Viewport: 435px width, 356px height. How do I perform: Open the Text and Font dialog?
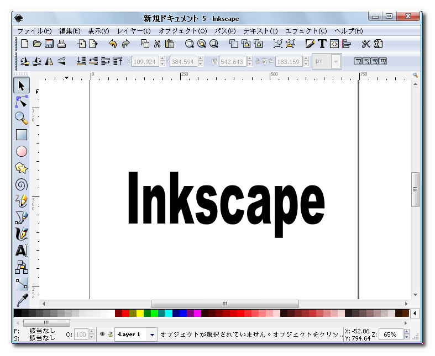[x=322, y=44]
